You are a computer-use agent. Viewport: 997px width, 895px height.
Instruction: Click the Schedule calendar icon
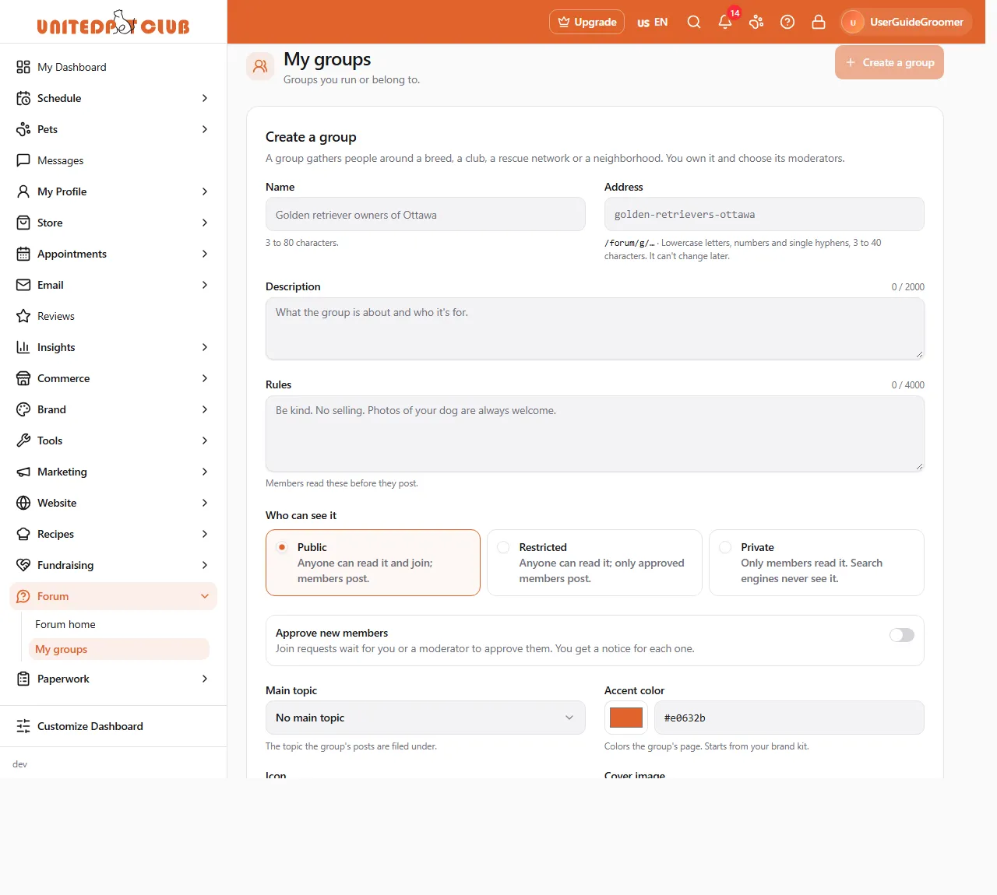[x=23, y=98]
